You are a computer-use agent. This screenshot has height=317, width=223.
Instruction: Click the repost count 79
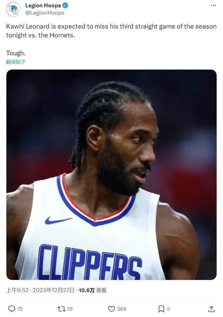[x=70, y=309]
